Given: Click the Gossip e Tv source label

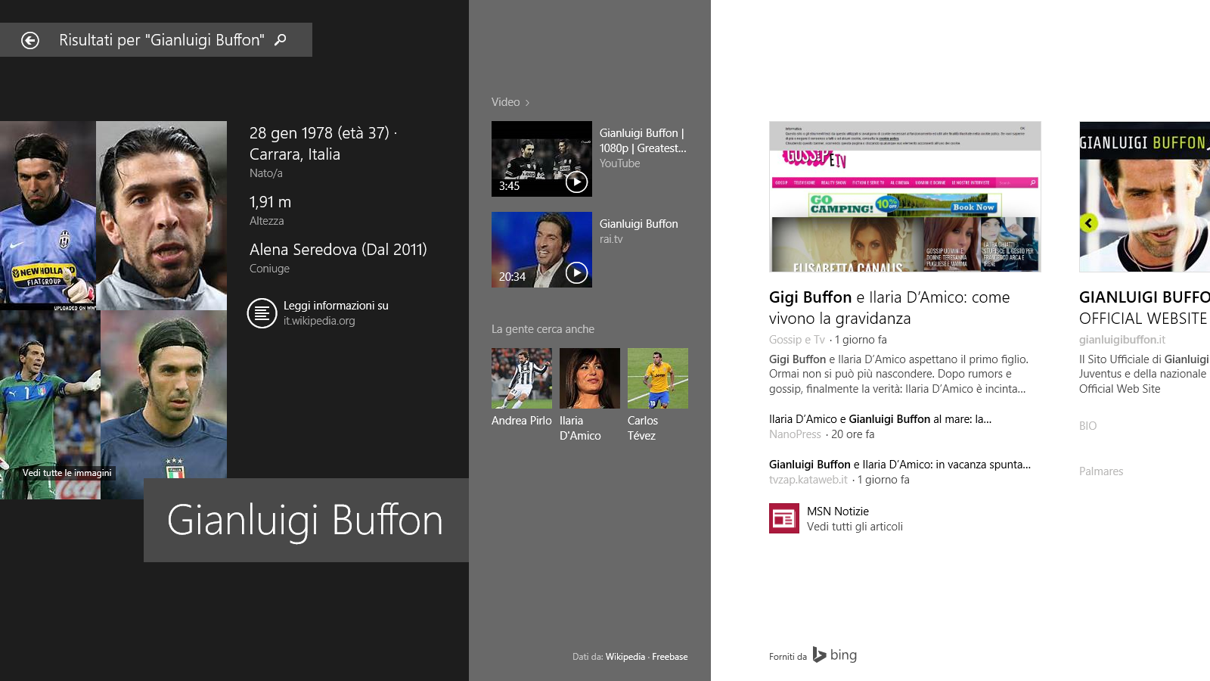Looking at the screenshot, I should tap(797, 340).
